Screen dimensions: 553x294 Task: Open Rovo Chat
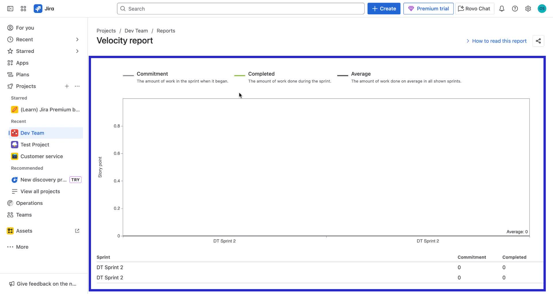(474, 8)
